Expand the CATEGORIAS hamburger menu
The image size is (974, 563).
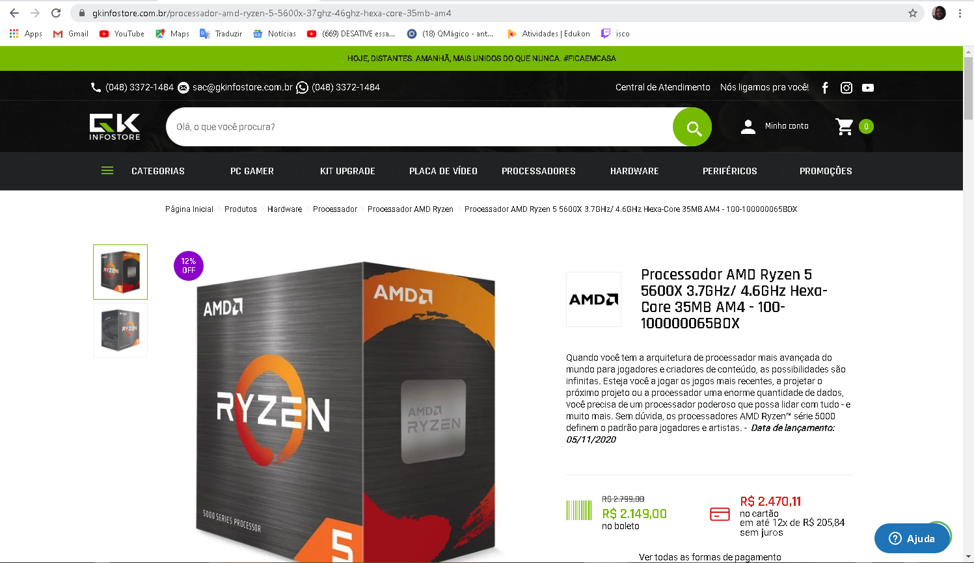coord(107,171)
